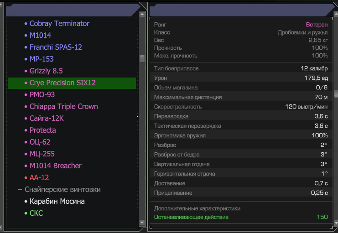Click weapon list scroll up arrow
Image resolution: width=338 pixels, height=233 pixels.
pyautogui.click(x=142, y=15)
